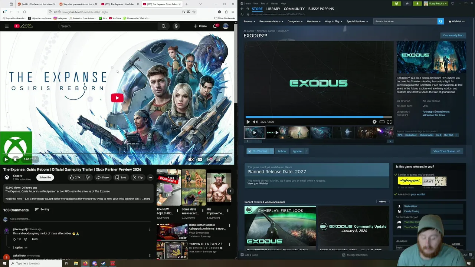Open the EXODUS Community Hub

(453, 35)
